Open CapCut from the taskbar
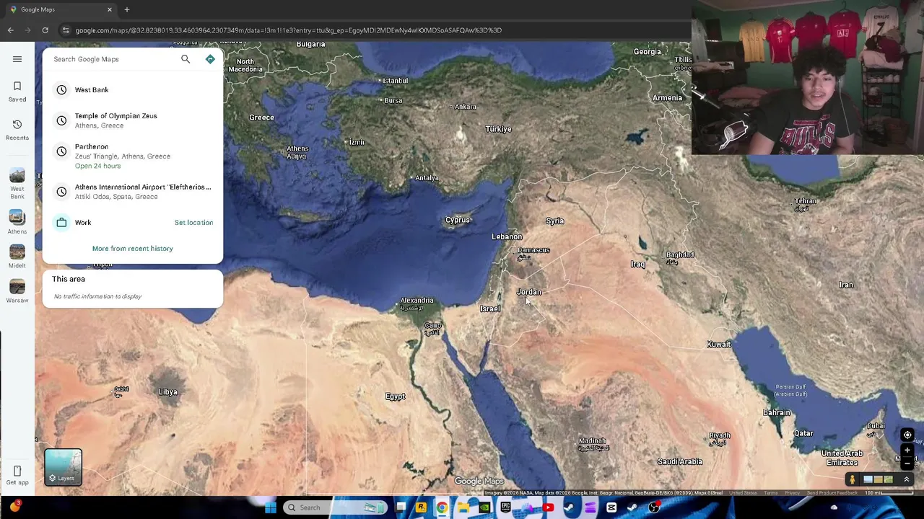924x519 pixels. coord(611,507)
